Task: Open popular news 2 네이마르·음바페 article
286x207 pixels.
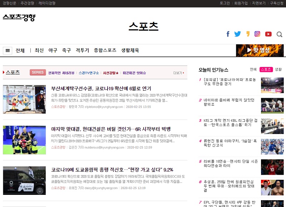Action: tap(229, 102)
